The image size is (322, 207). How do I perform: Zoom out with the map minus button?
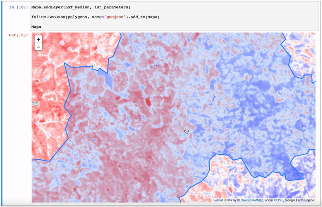click(38, 47)
